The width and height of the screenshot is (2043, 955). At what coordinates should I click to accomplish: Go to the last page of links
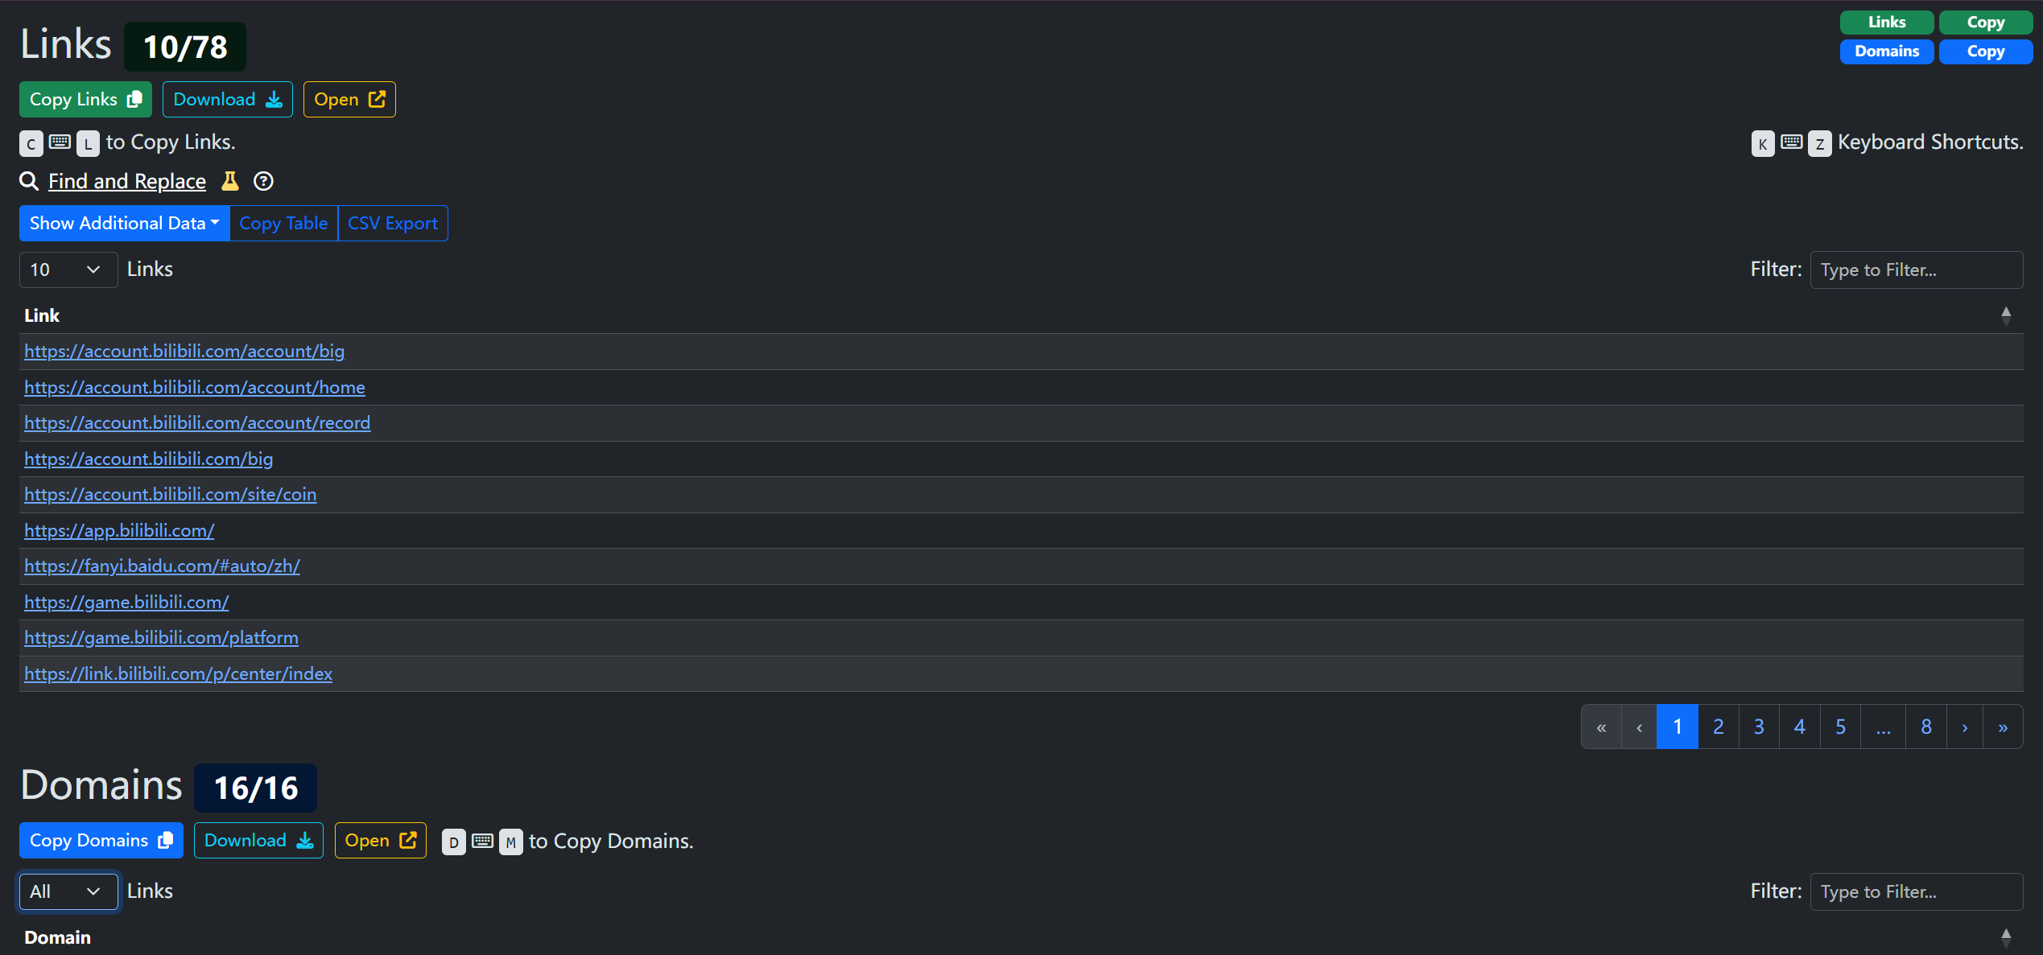pyautogui.click(x=2003, y=727)
